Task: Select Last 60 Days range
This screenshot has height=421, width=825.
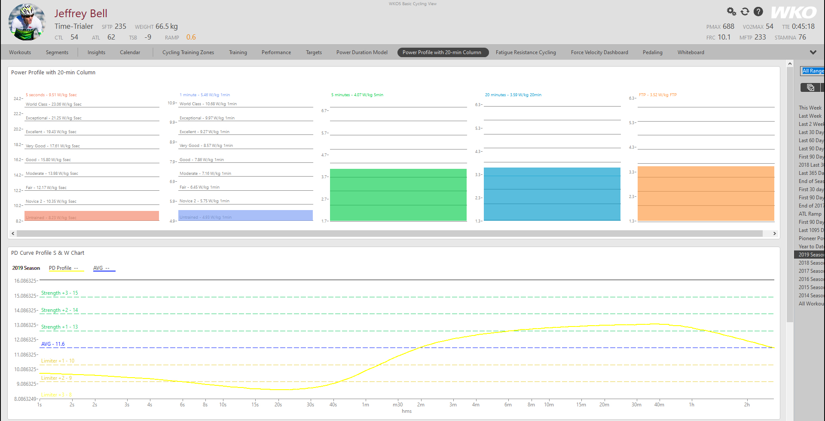Action: pos(811,140)
